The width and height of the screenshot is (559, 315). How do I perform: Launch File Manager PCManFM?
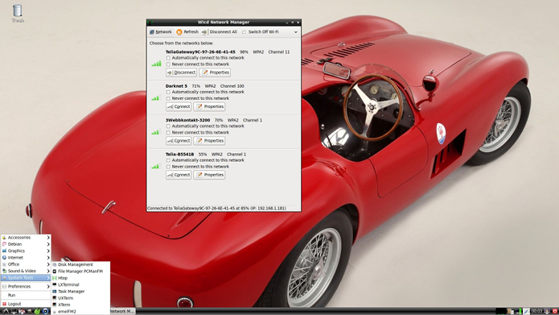(x=80, y=271)
